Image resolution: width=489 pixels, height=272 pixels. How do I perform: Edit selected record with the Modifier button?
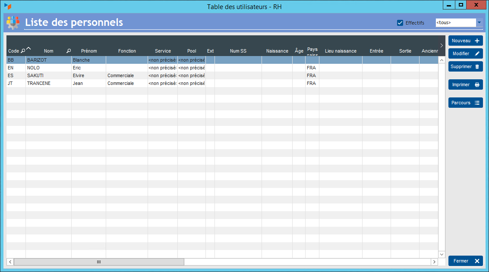[465, 54]
